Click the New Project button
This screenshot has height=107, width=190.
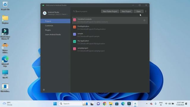pyautogui.click(x=126, y=11)
